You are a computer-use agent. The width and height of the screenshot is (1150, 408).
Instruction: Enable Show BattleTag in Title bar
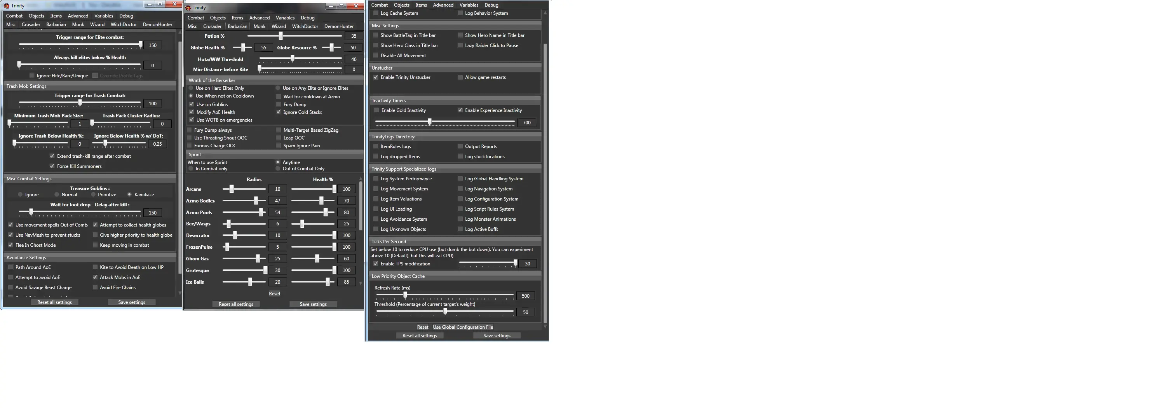pyautogui.click(x=376, y=35)
